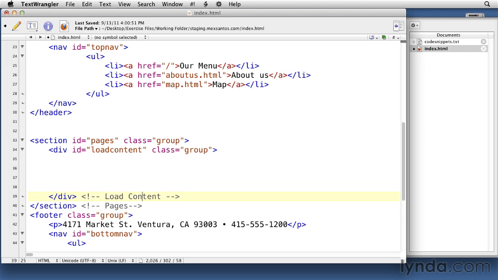Click the index.html file icon in drawer

click(x=420, y=49)
